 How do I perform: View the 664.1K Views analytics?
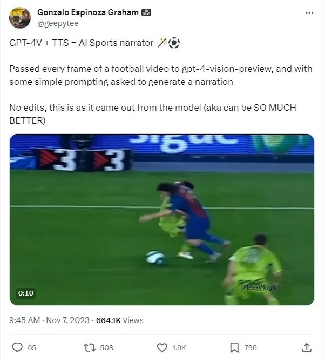coord(119,320)
